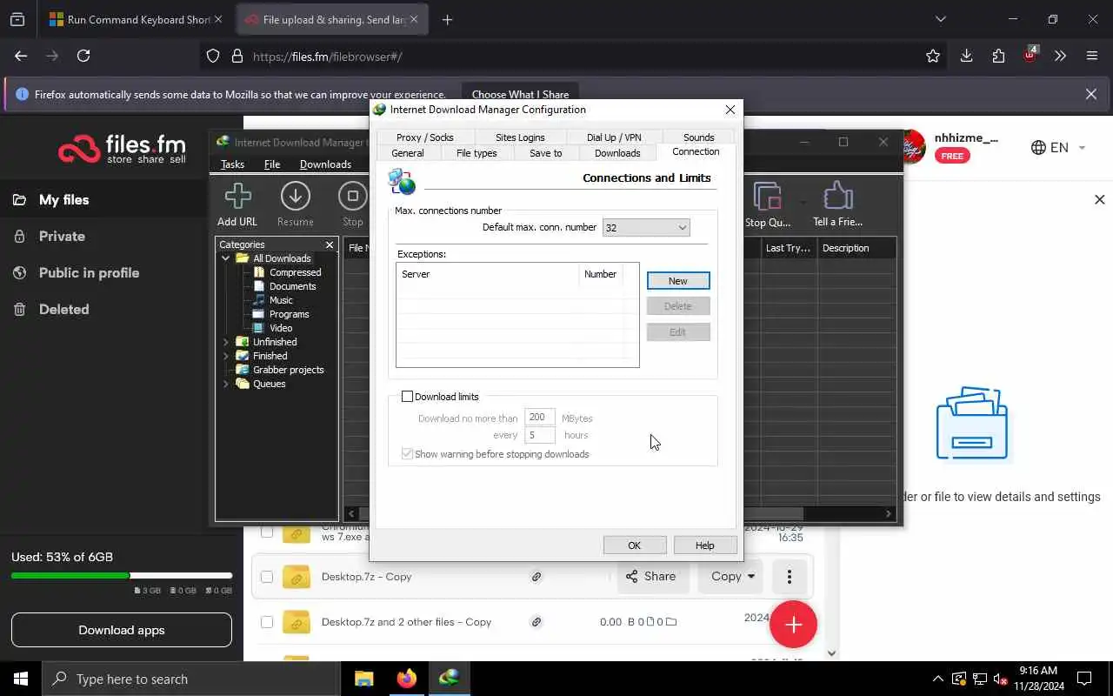
Task: Show hidden system tray icons
Action: [x=937, y=679]
